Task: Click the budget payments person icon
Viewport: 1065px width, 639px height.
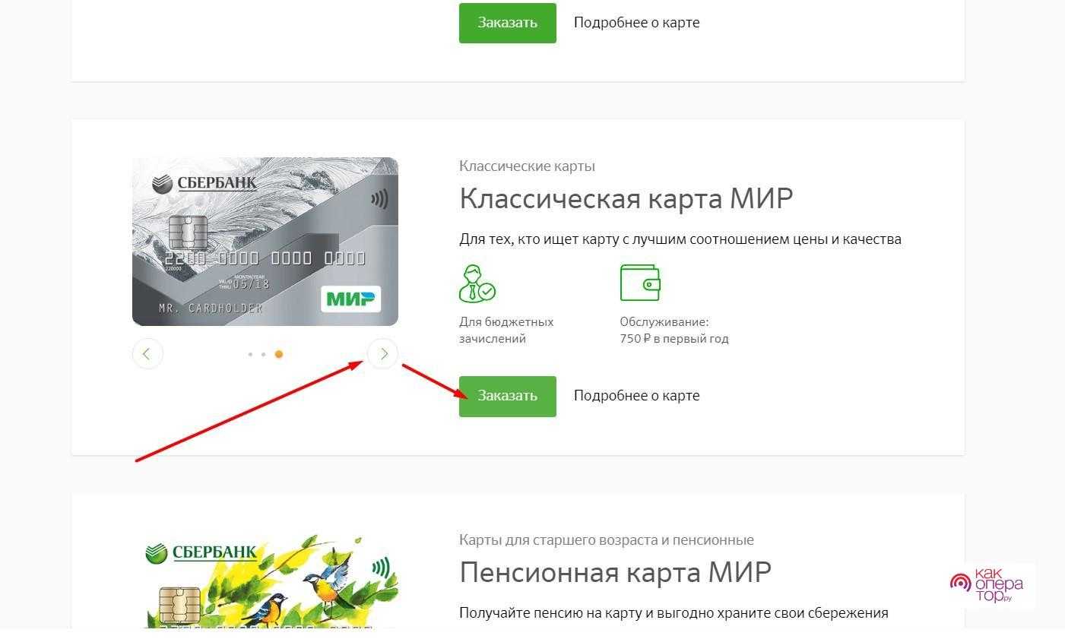Action: point(477,283)
